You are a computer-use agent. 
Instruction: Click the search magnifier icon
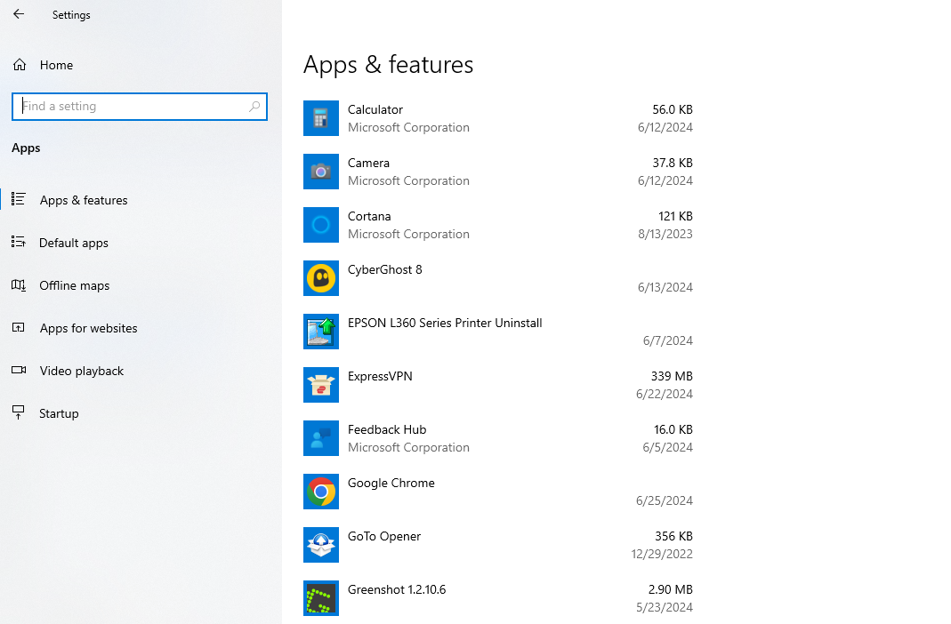pyautogui.click(x=254, y=107)
